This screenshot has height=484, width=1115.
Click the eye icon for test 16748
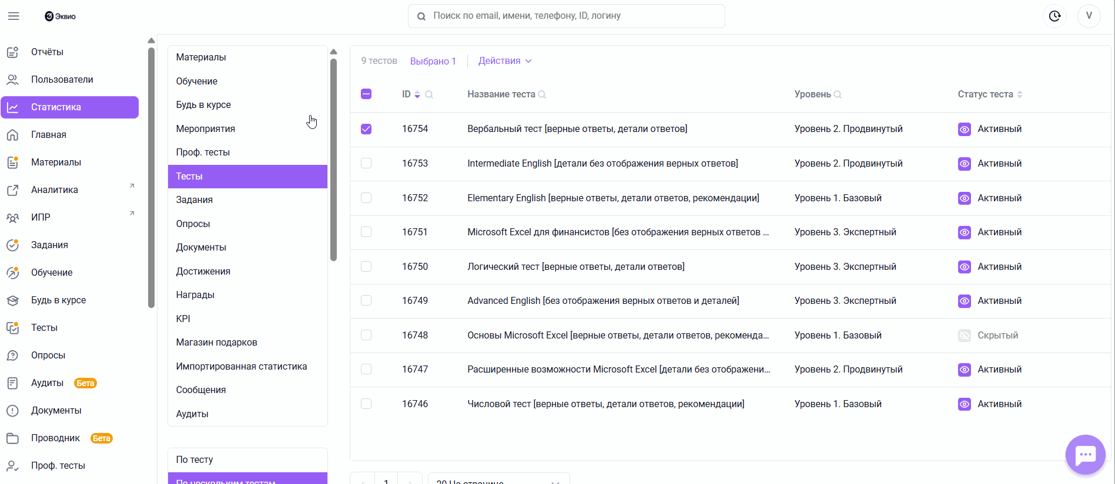pyautogui.click(x=964, y=336)
